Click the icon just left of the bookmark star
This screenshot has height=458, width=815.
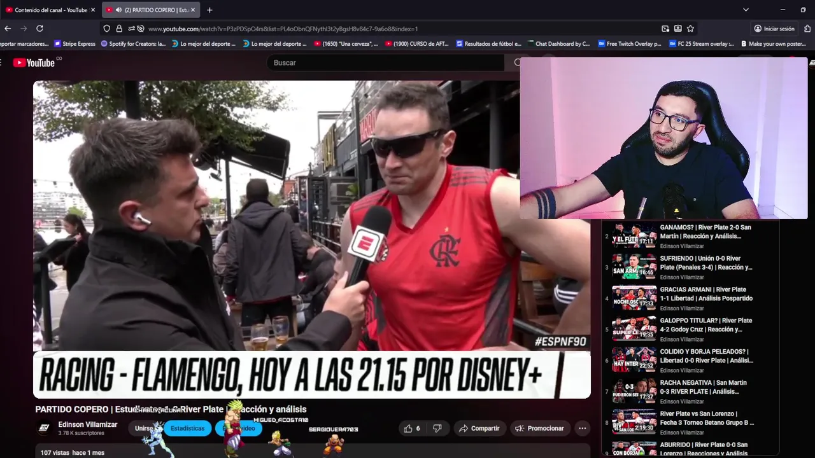click(678, 29)
